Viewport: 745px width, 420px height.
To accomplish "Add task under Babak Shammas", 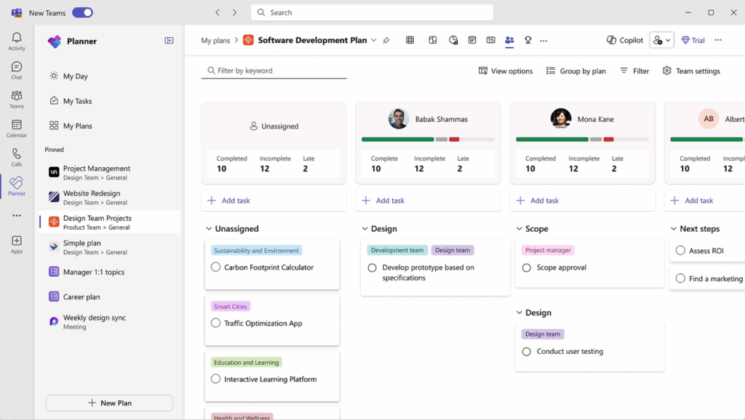I will (x=428, y=201).
